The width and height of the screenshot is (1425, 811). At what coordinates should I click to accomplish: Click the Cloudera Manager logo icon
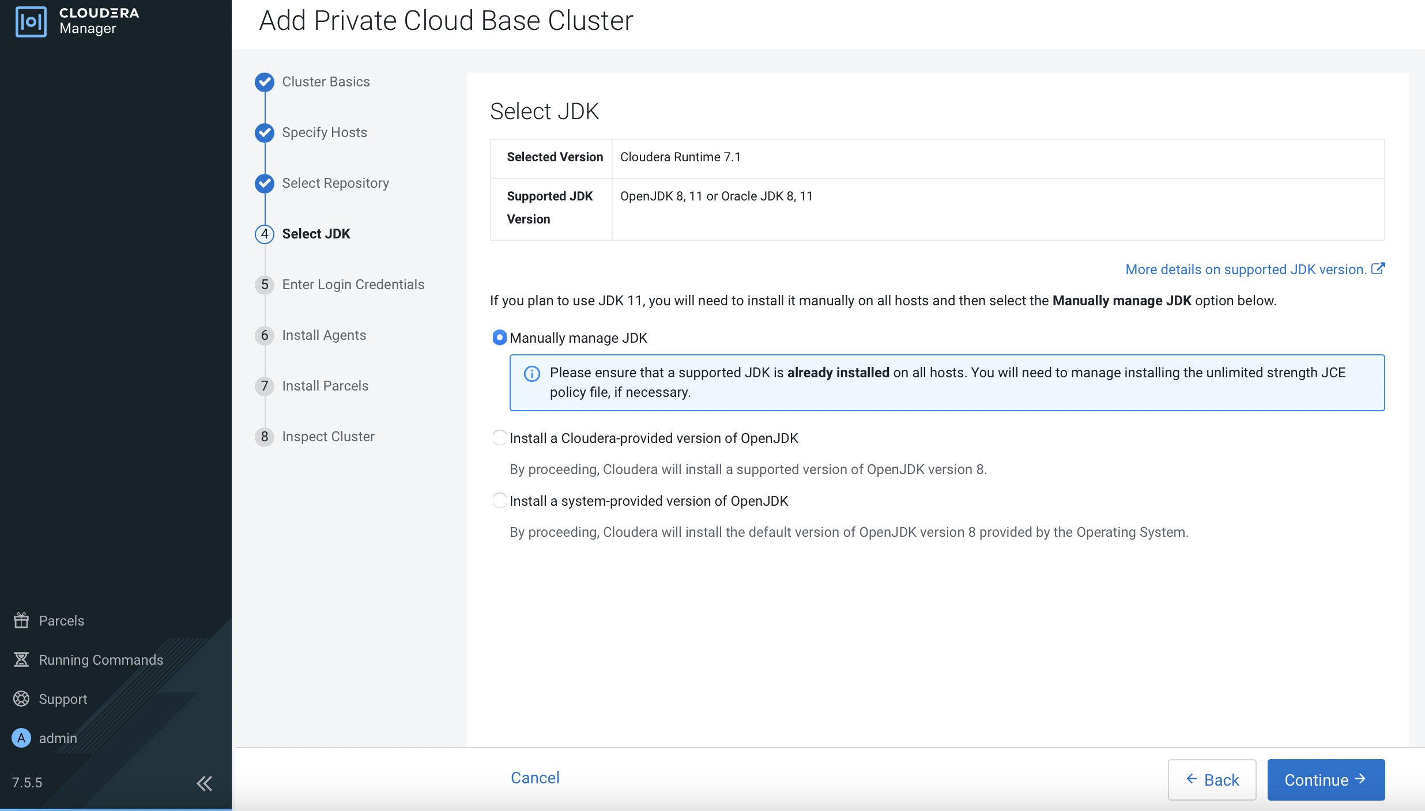[31, 22]
